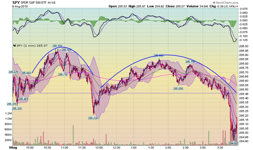Click the Low 284.92 value
This screenshot has height=150, width=253.
155,6
